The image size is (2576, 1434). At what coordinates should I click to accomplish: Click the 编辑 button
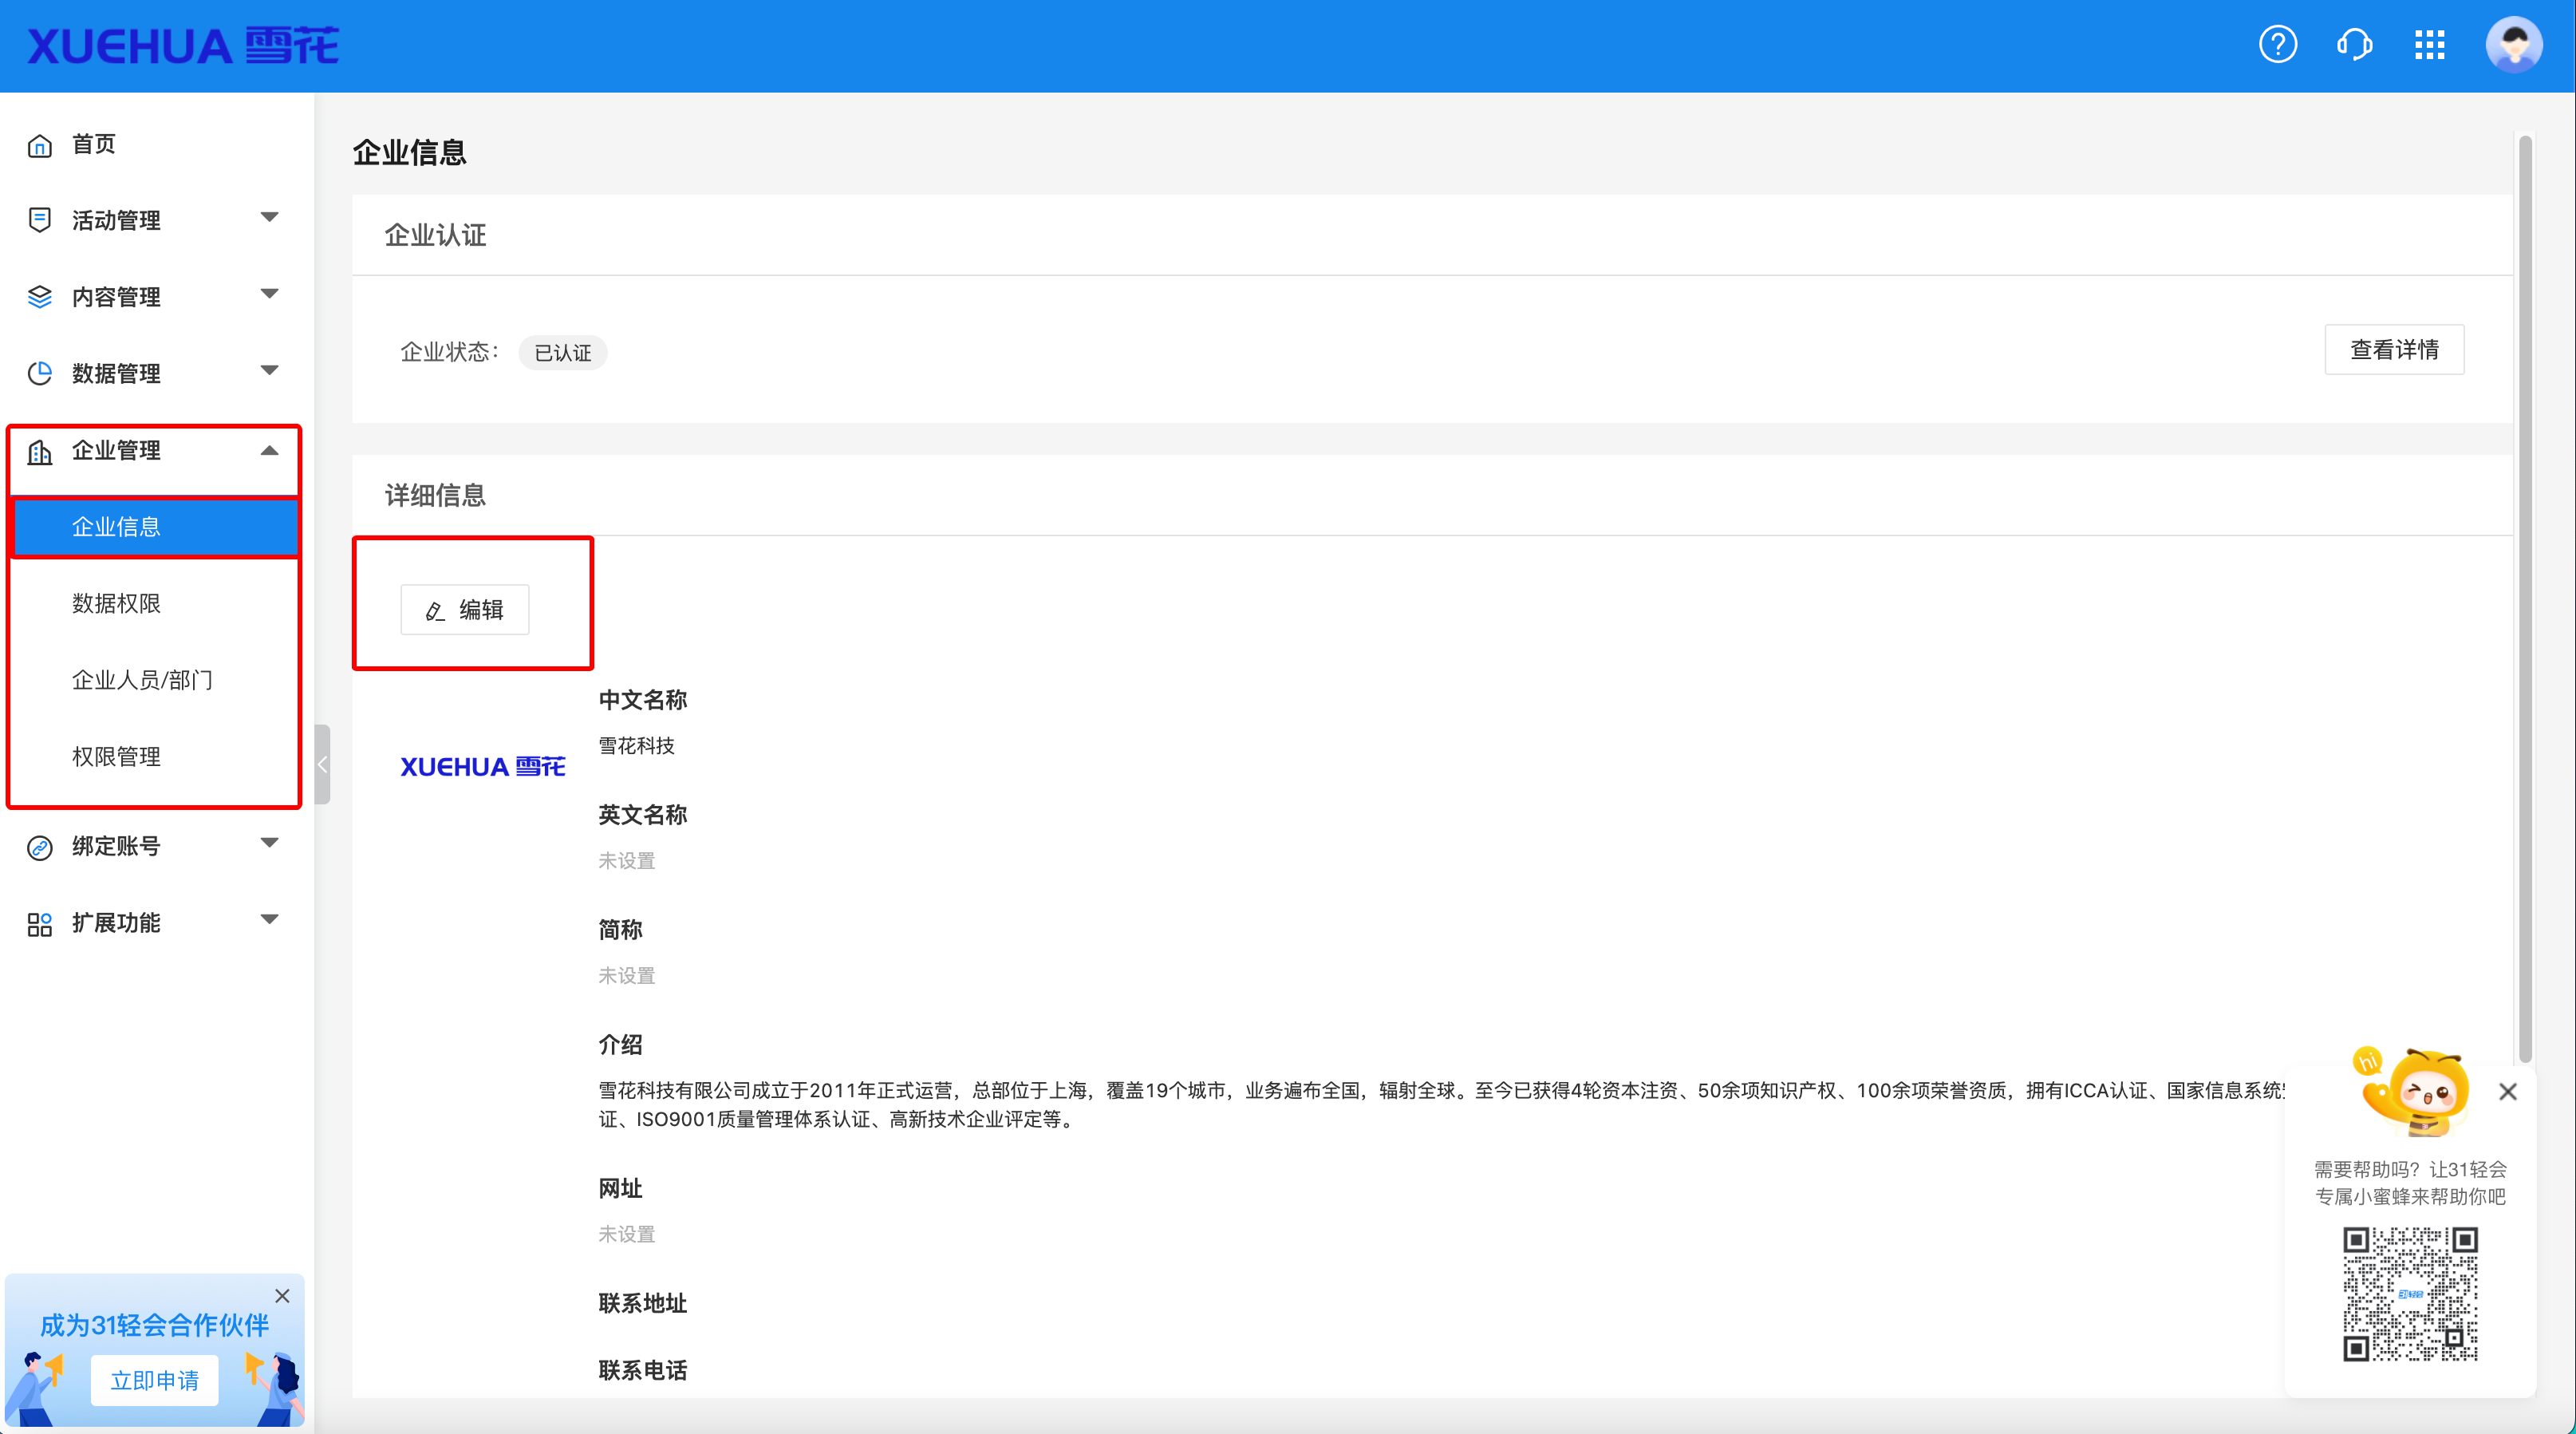click(465, 609)
